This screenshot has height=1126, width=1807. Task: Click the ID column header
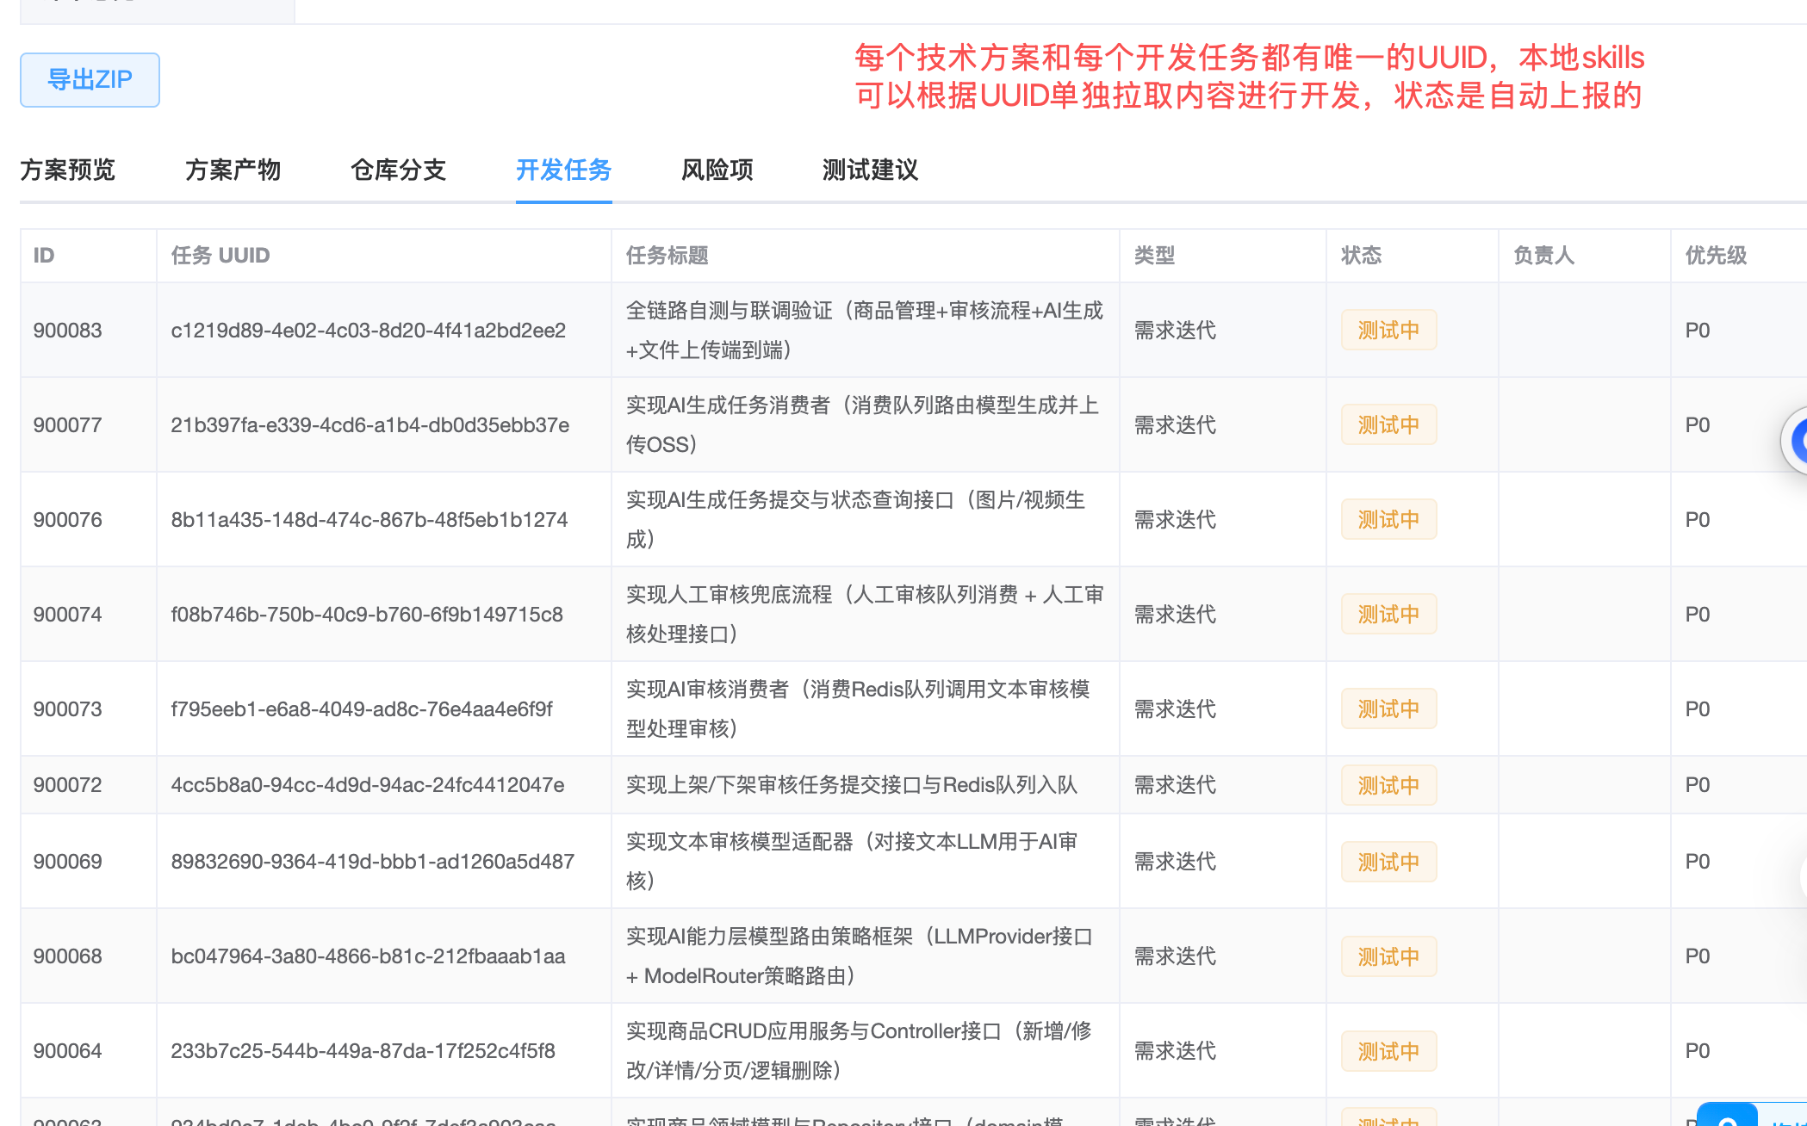click(x=44, y=256)
